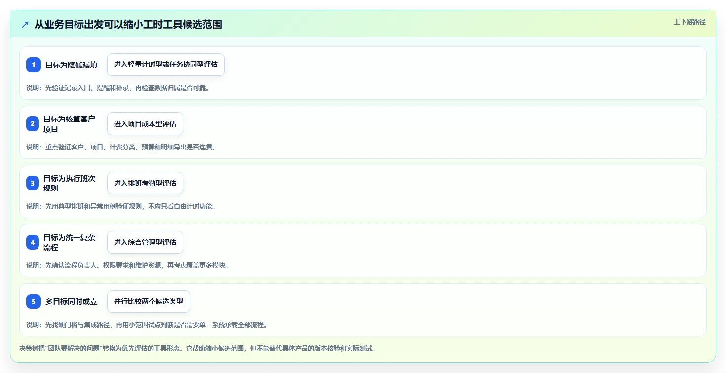Click the note starting 说明：重点验证客户
This screenshot has width=726, height=373.
[121, 147]
